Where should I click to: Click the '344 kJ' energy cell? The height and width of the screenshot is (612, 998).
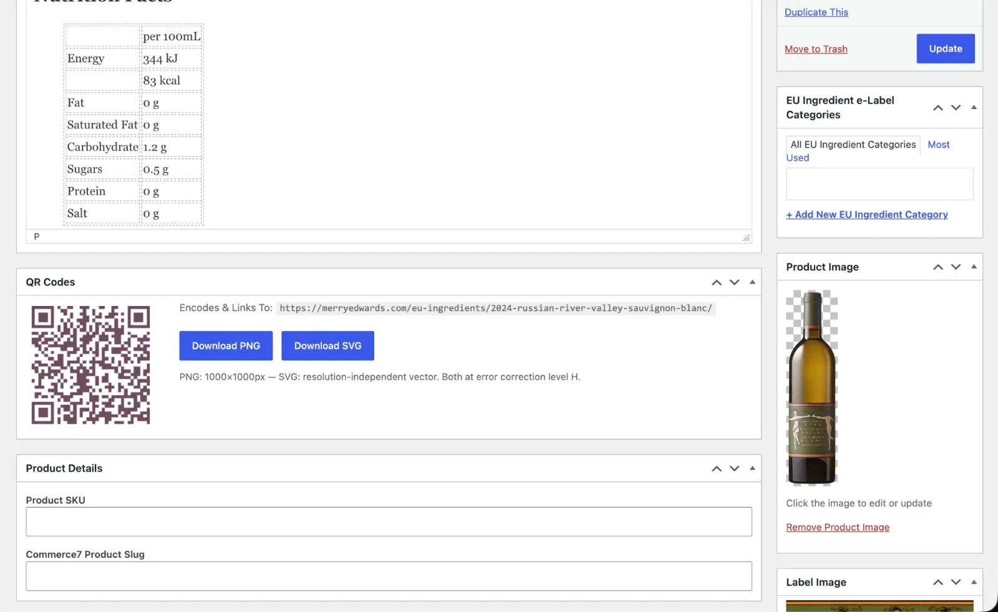tap(172, 59)
